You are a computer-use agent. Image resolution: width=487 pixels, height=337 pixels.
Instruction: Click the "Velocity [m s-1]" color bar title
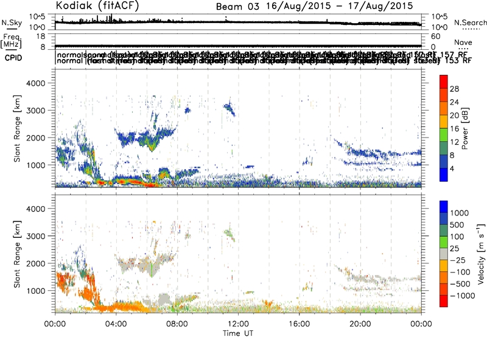[481, 254]
